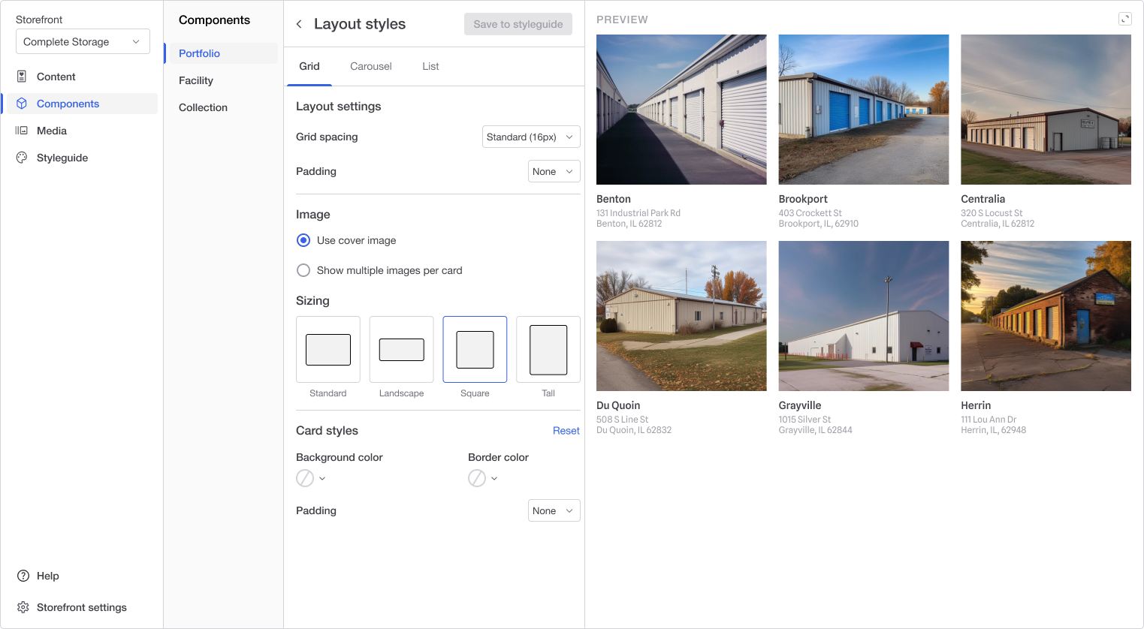Image resolution: width=1144 pixels, height=629 pixels.
Task: Open the Border color picker
Action: (483, 478)
